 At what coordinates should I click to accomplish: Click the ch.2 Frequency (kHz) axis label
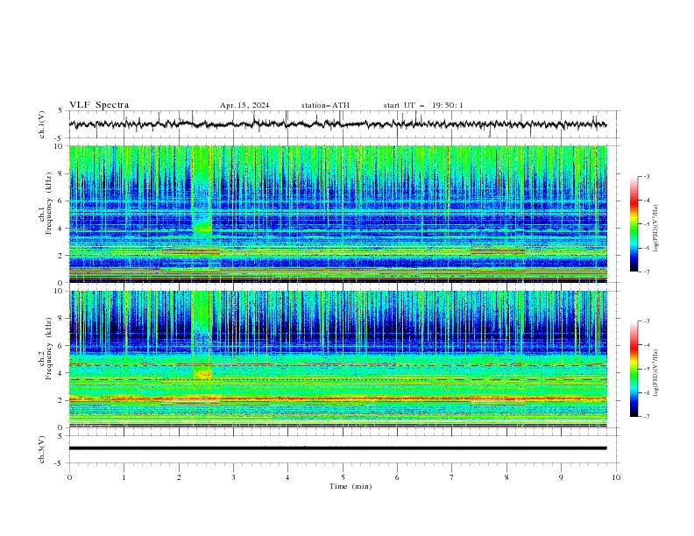pos(46,348)
